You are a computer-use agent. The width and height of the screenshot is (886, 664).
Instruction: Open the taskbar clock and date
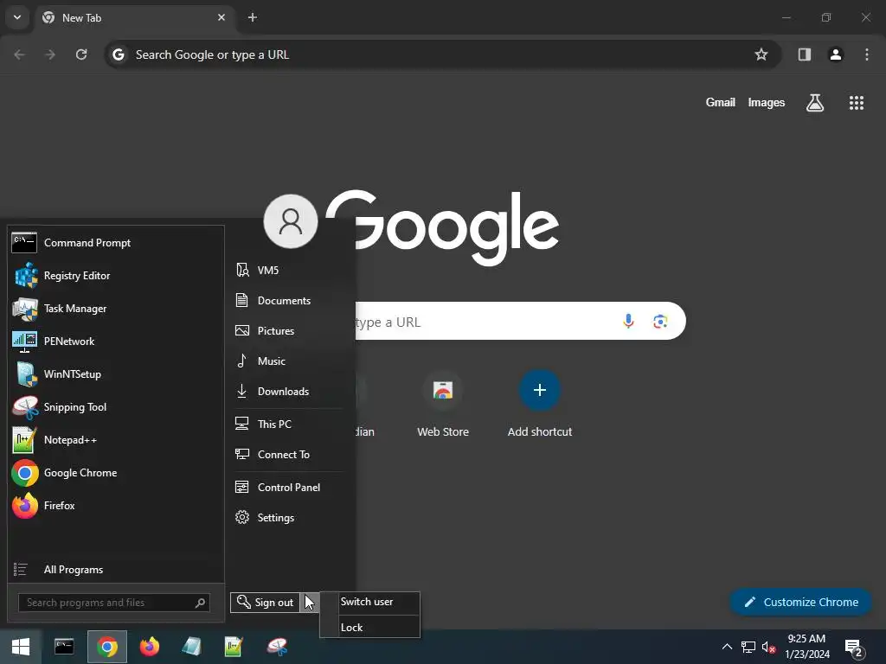click(x=807, y=647)
